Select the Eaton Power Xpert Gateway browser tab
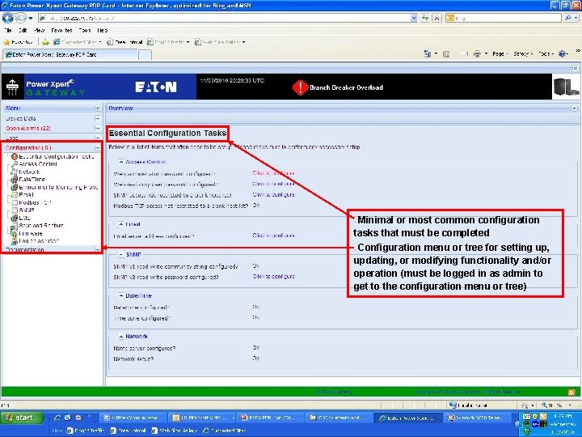This screenshot has width=582, height=437. coord(70,55)
